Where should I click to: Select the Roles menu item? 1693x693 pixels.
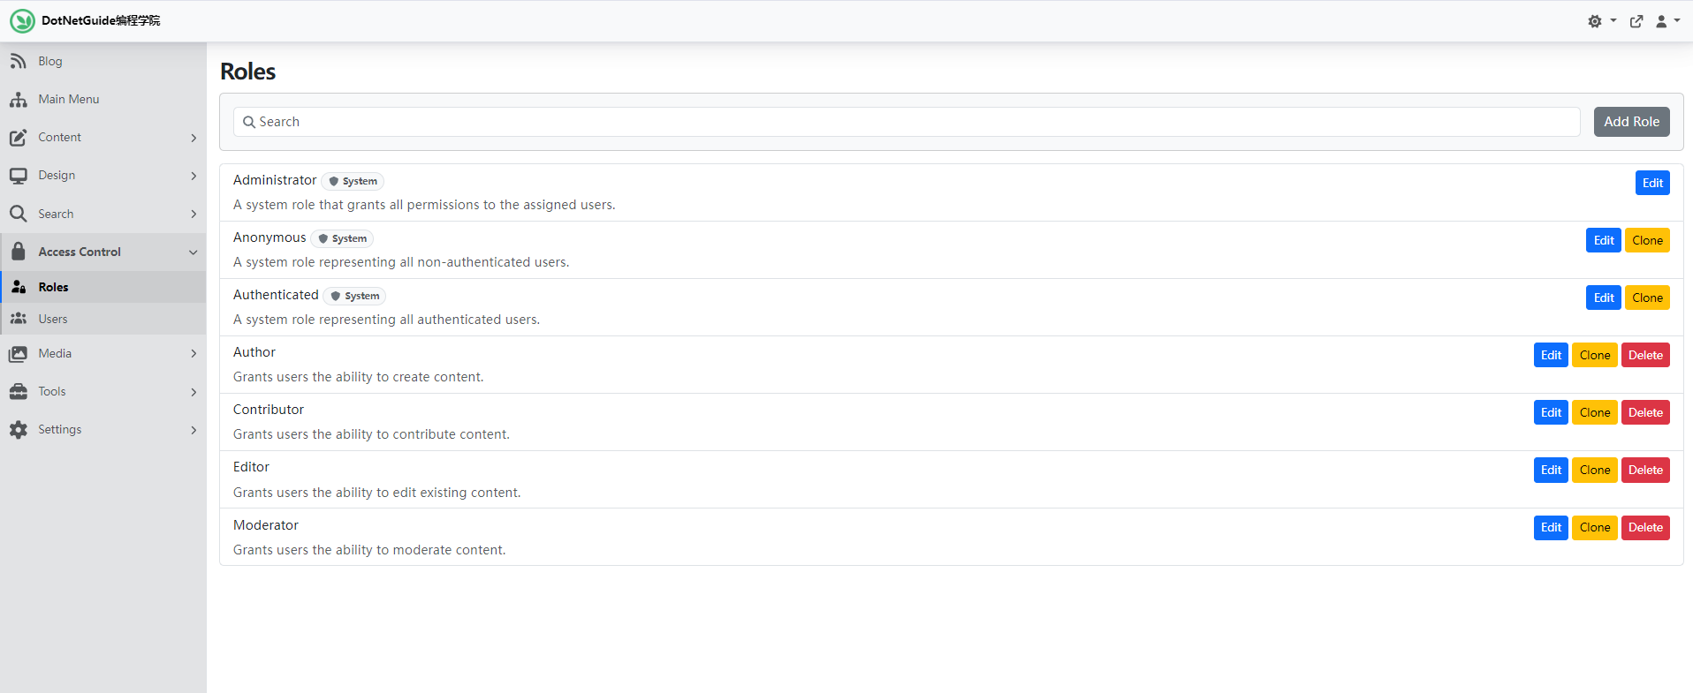(x=53, y=287)
